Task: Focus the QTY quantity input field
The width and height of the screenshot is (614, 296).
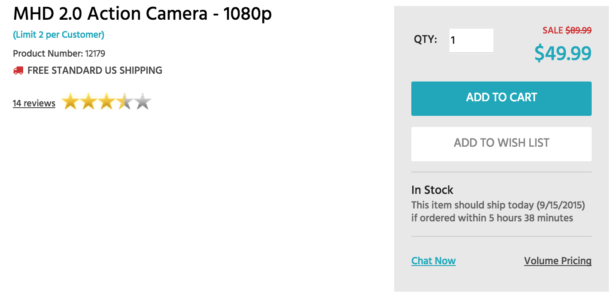Action: pos(471,40)
